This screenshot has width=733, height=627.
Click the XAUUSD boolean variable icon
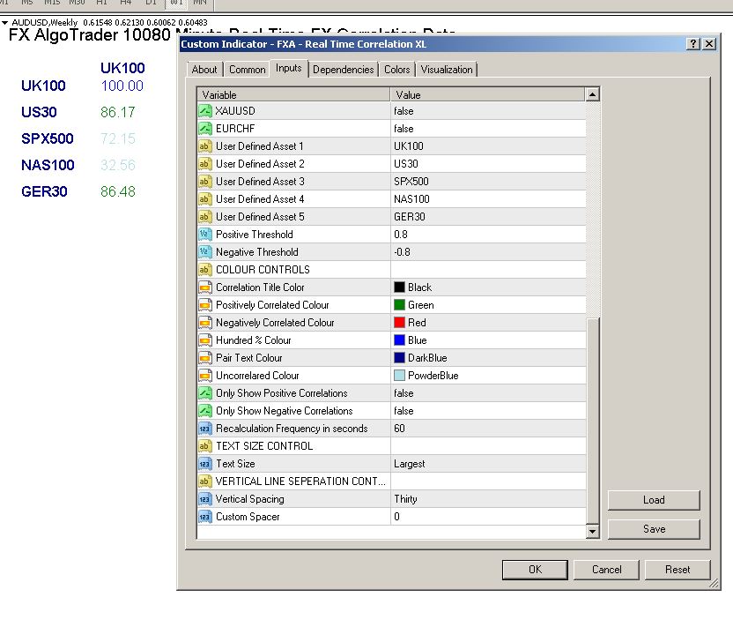(x=204, y=111)
